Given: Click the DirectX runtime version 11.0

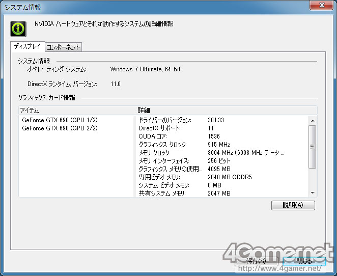Looking at the screenshot, I should (116, 84).
